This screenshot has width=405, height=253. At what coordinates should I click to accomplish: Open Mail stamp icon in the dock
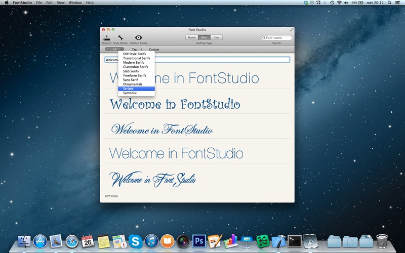coord(56,241)
